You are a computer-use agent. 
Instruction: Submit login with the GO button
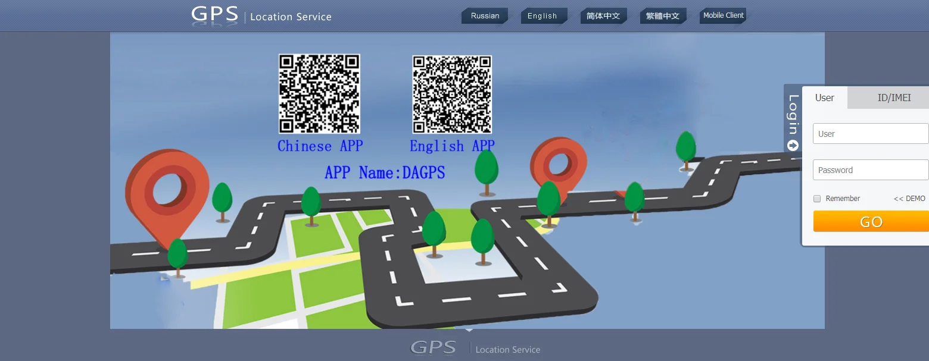pos(871,222)
